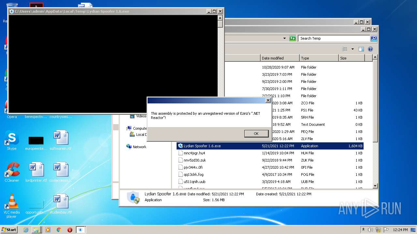Click the console scrollbar up arrow
This screenshot has width=417, height=234.
point(220,18)
